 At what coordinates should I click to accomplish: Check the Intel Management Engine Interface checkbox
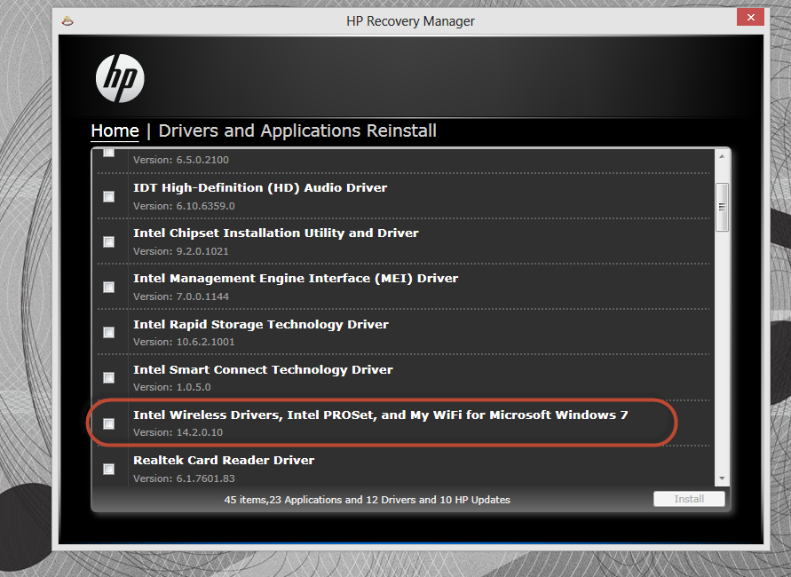pos(108,286)
